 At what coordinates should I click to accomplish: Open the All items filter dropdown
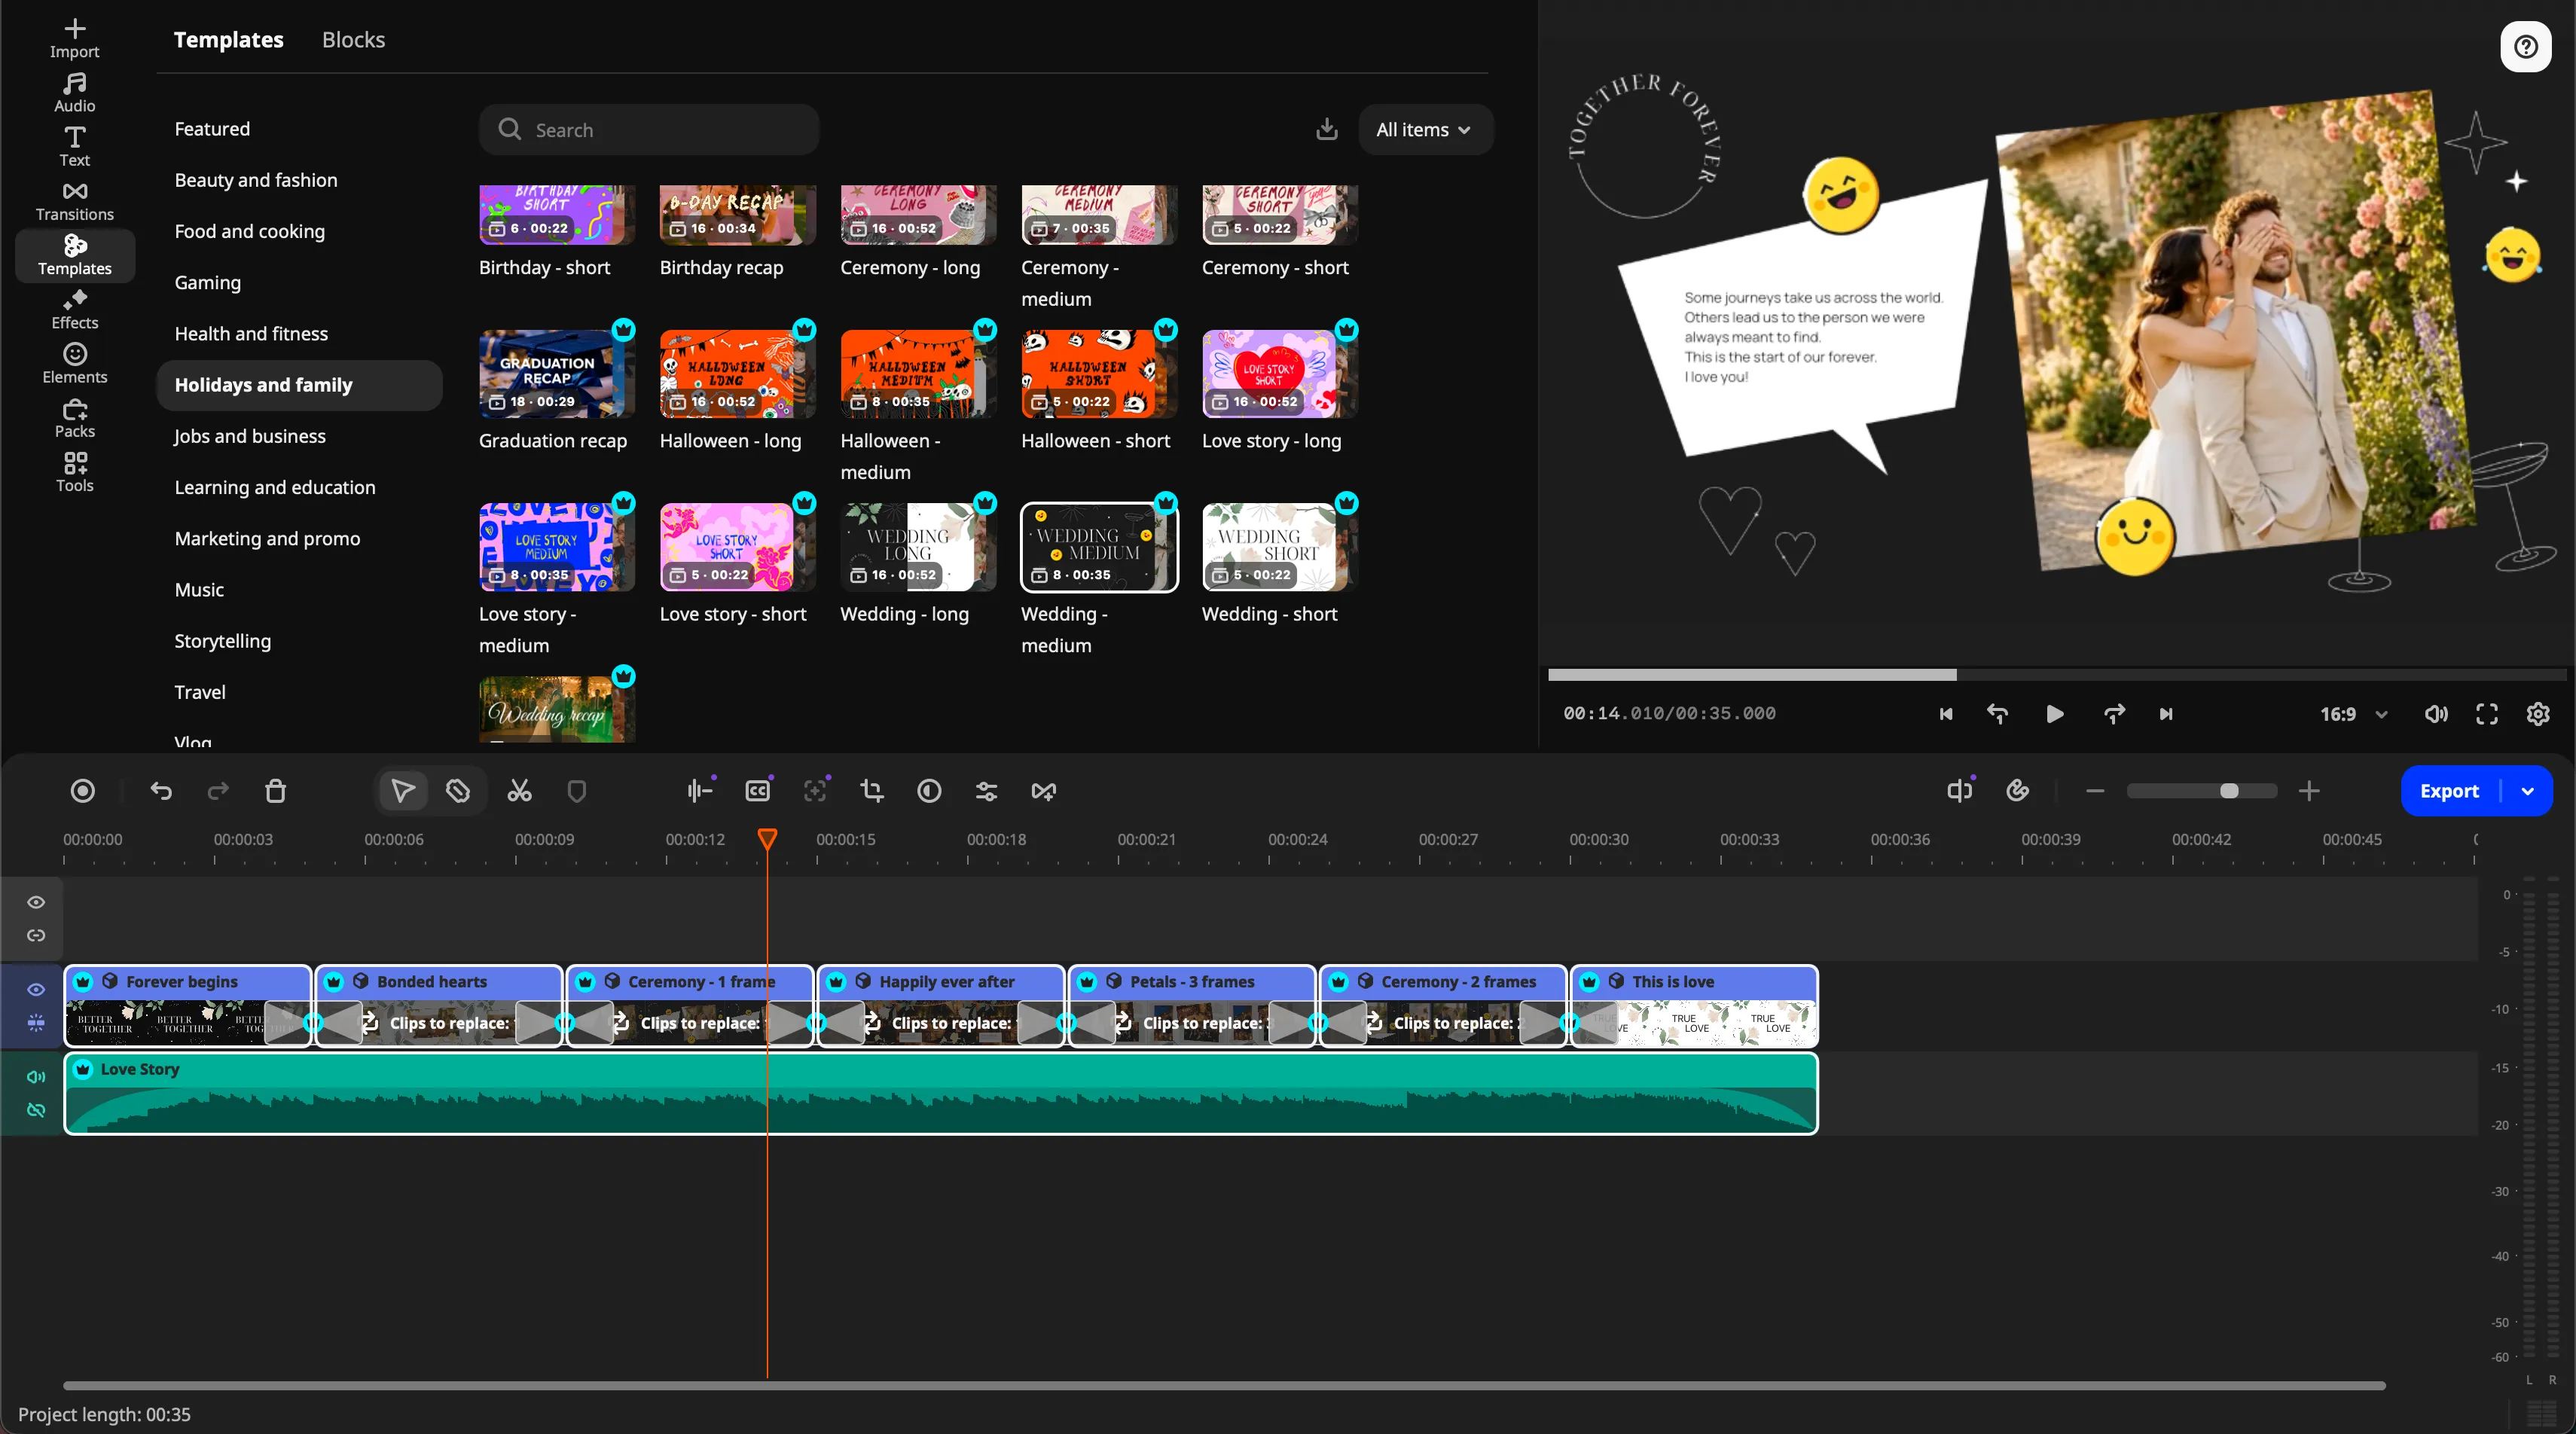coord(1425,129)
